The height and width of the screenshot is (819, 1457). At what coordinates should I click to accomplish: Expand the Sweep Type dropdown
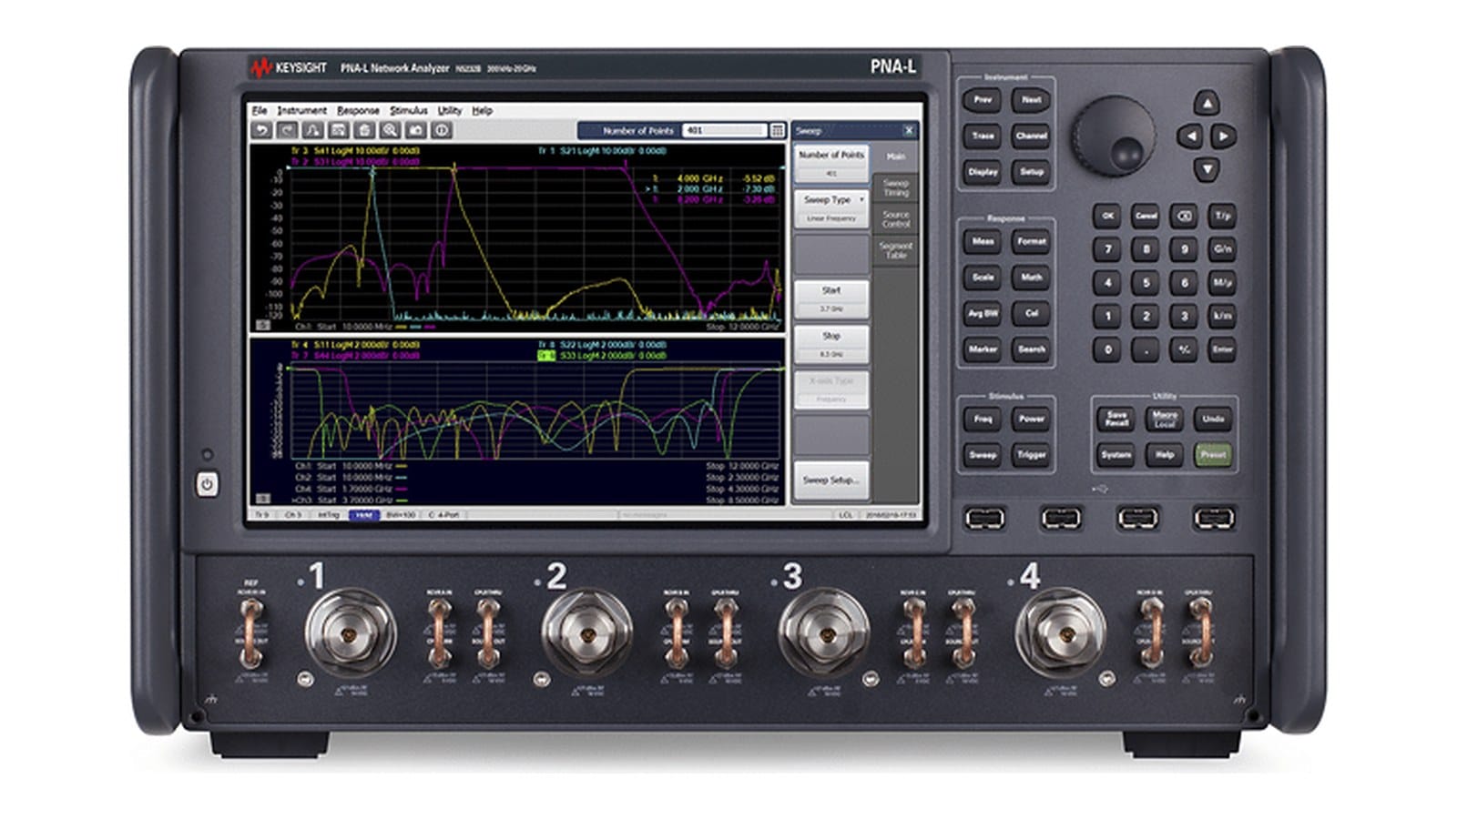831,208
